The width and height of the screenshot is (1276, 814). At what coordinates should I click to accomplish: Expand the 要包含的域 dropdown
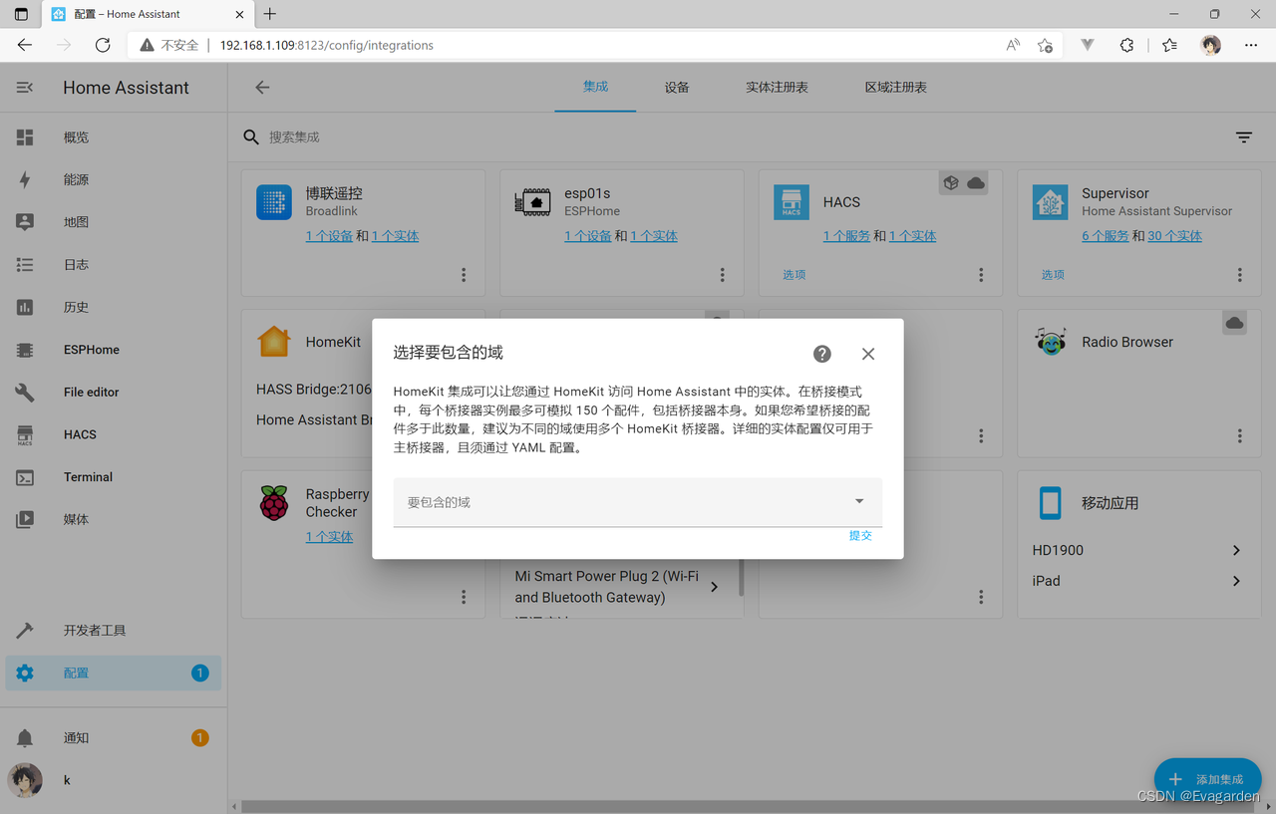click(x=638, y=502)
